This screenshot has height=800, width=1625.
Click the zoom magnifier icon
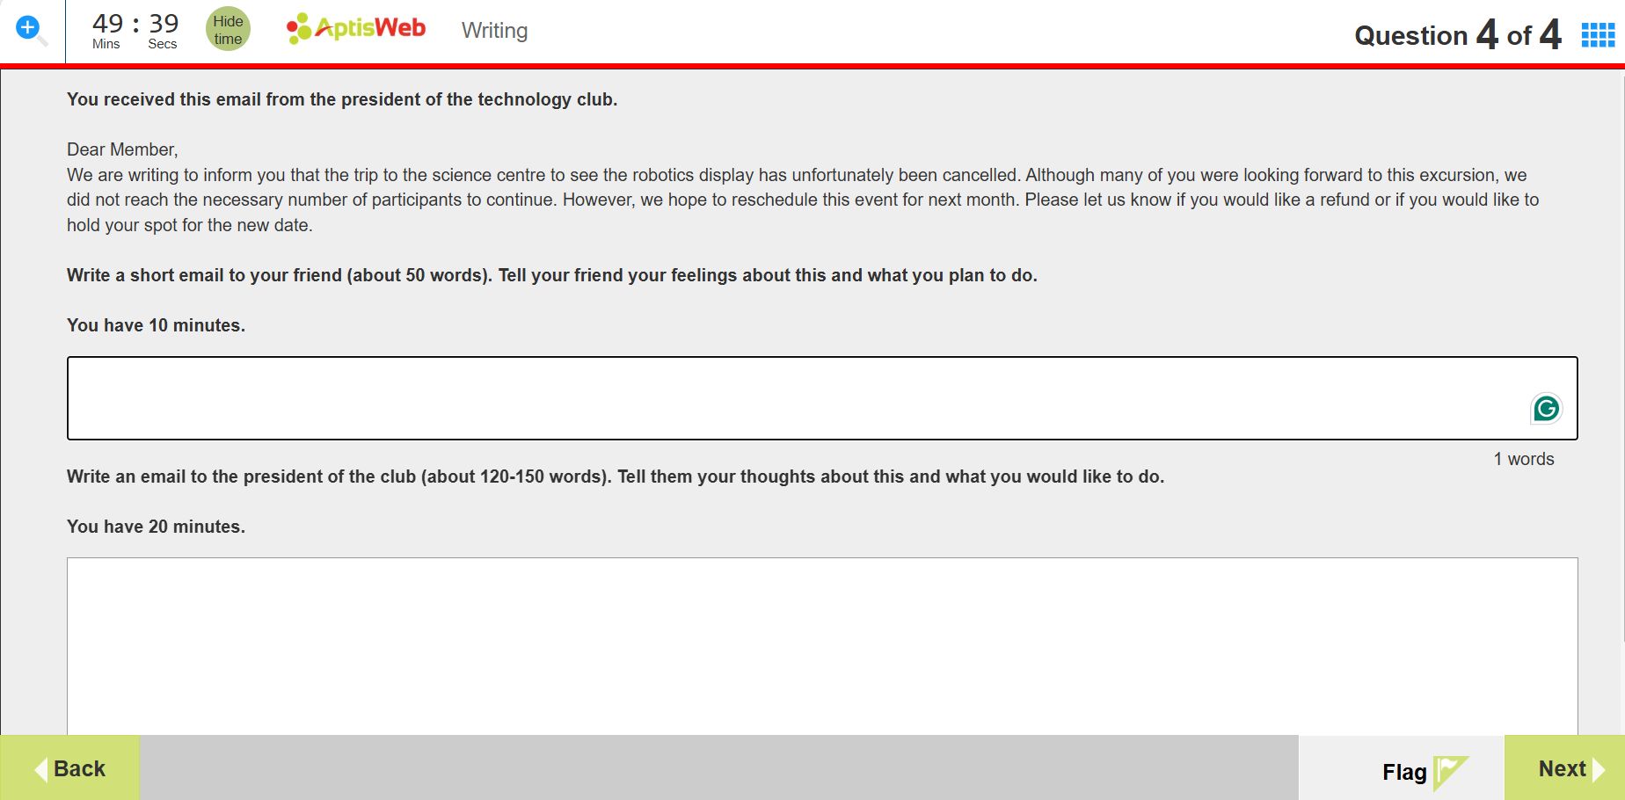(x=31, y=31)
